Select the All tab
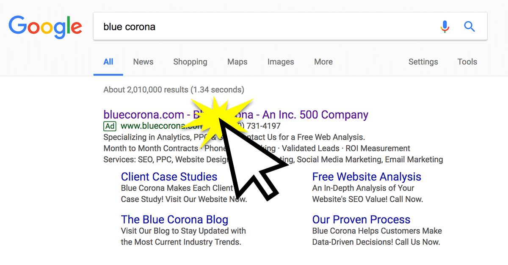This screenshot has height=265, width=508. pos(108,62)
